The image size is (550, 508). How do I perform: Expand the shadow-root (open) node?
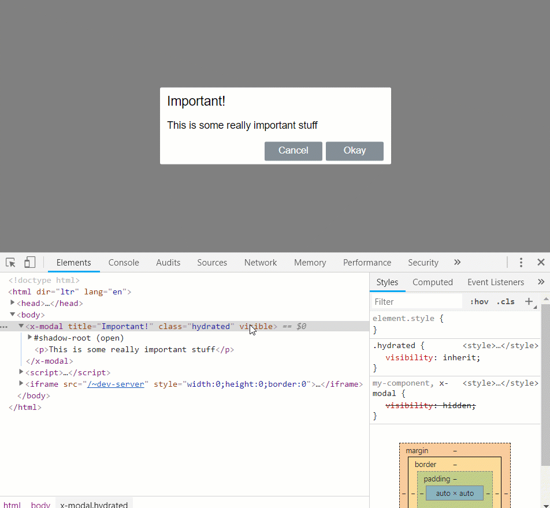pos(29,338)
